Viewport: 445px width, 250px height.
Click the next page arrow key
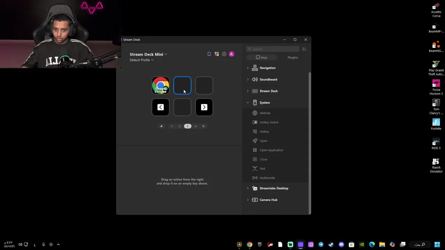pos(204,107)
